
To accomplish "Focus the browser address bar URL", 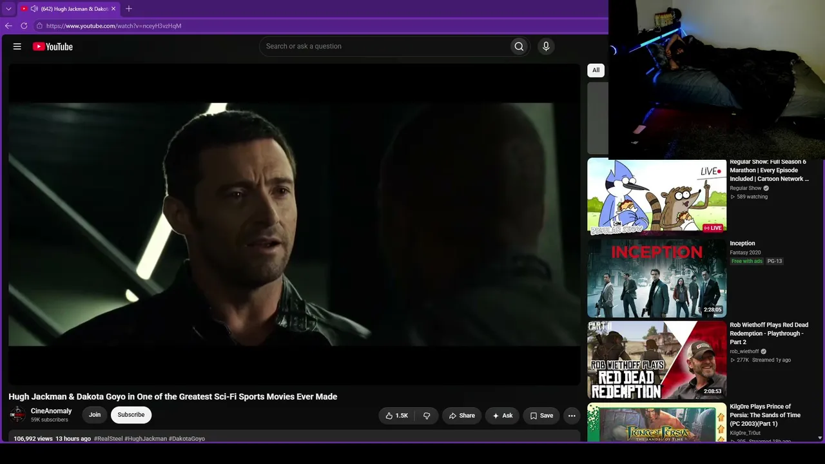I will click(x=113, y=26).
